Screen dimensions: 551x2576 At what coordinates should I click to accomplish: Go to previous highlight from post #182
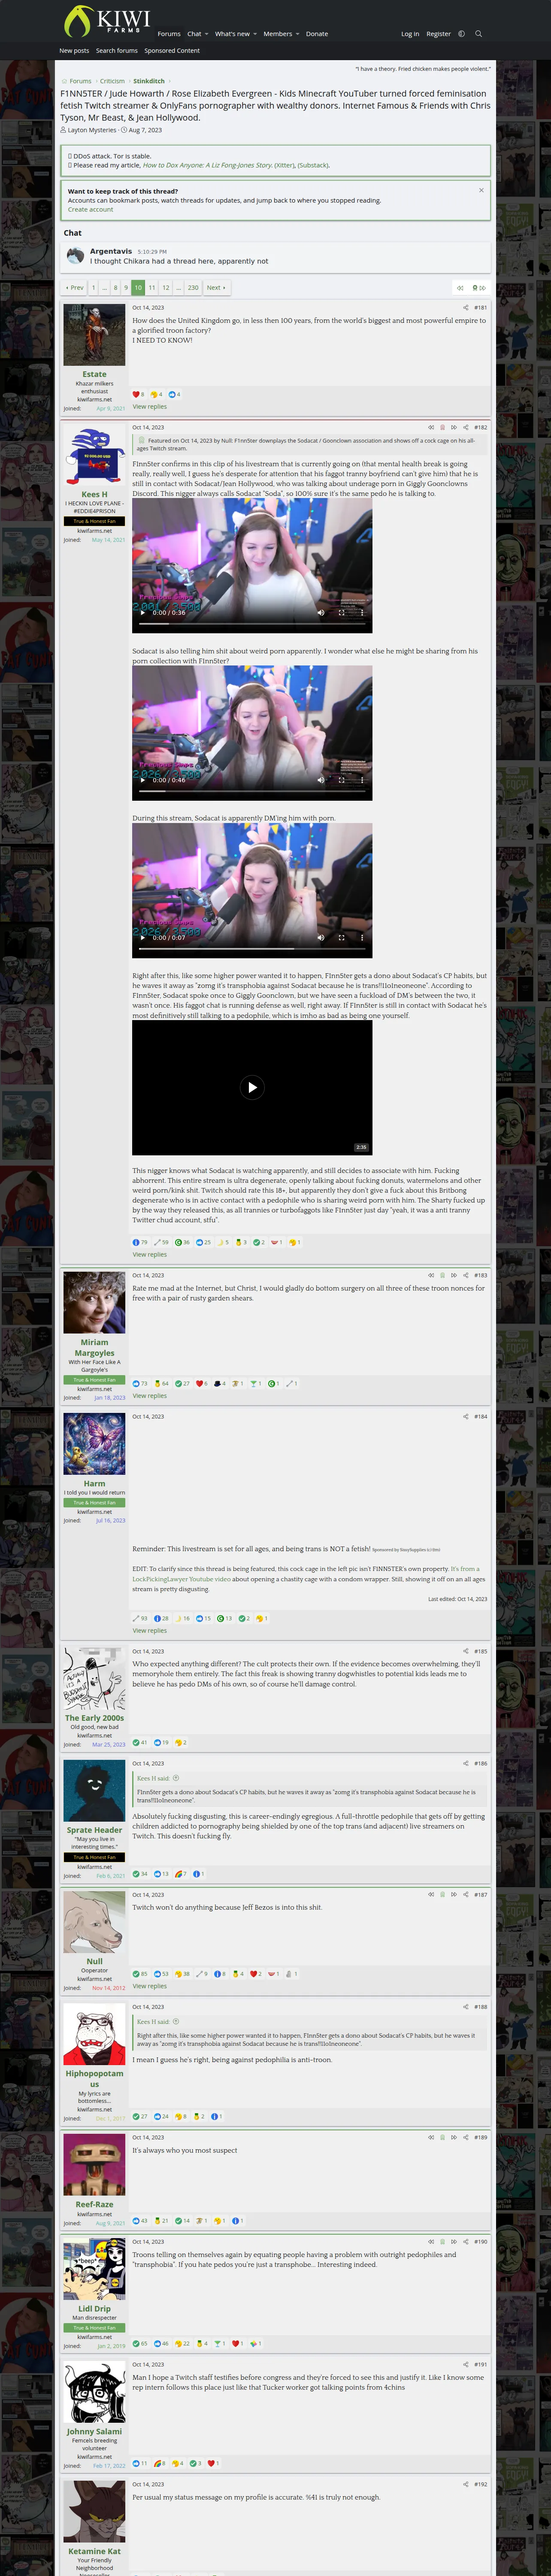pyautogui.click(x=431, y=427)
